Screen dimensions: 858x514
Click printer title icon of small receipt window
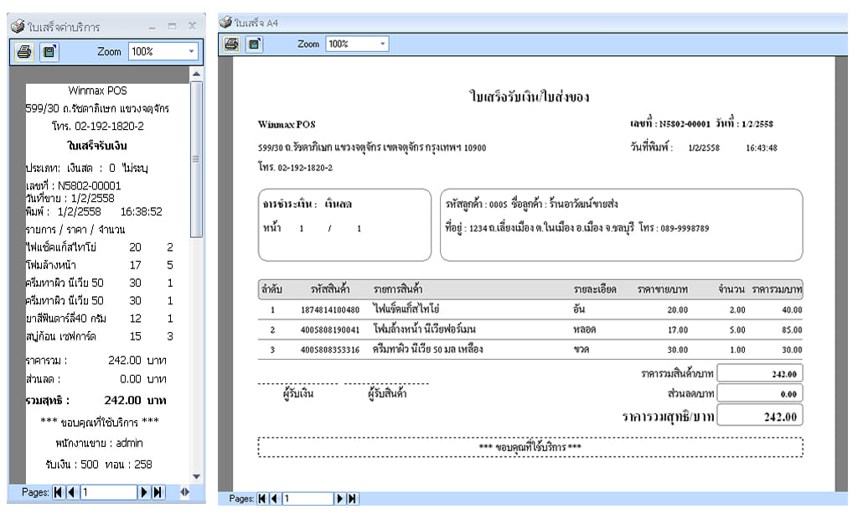pos(18,26)
